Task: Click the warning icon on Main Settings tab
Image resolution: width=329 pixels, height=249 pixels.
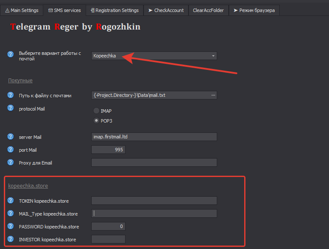Action: (x=7, y=10)
